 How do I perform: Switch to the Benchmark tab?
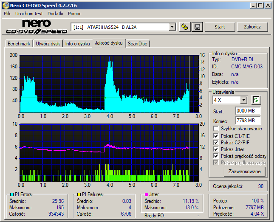point(19,44)
